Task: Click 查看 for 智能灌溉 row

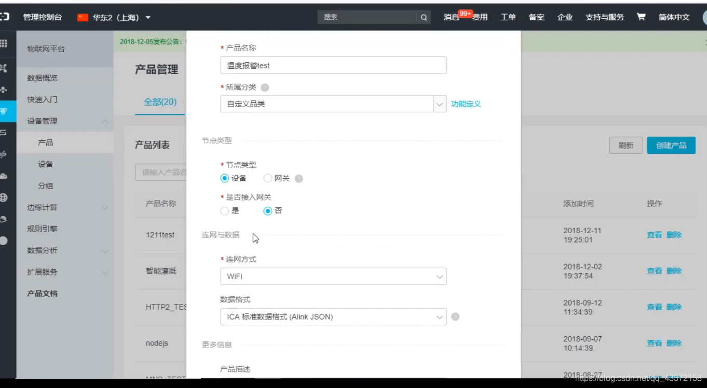Action: click(x=655, y=271)
